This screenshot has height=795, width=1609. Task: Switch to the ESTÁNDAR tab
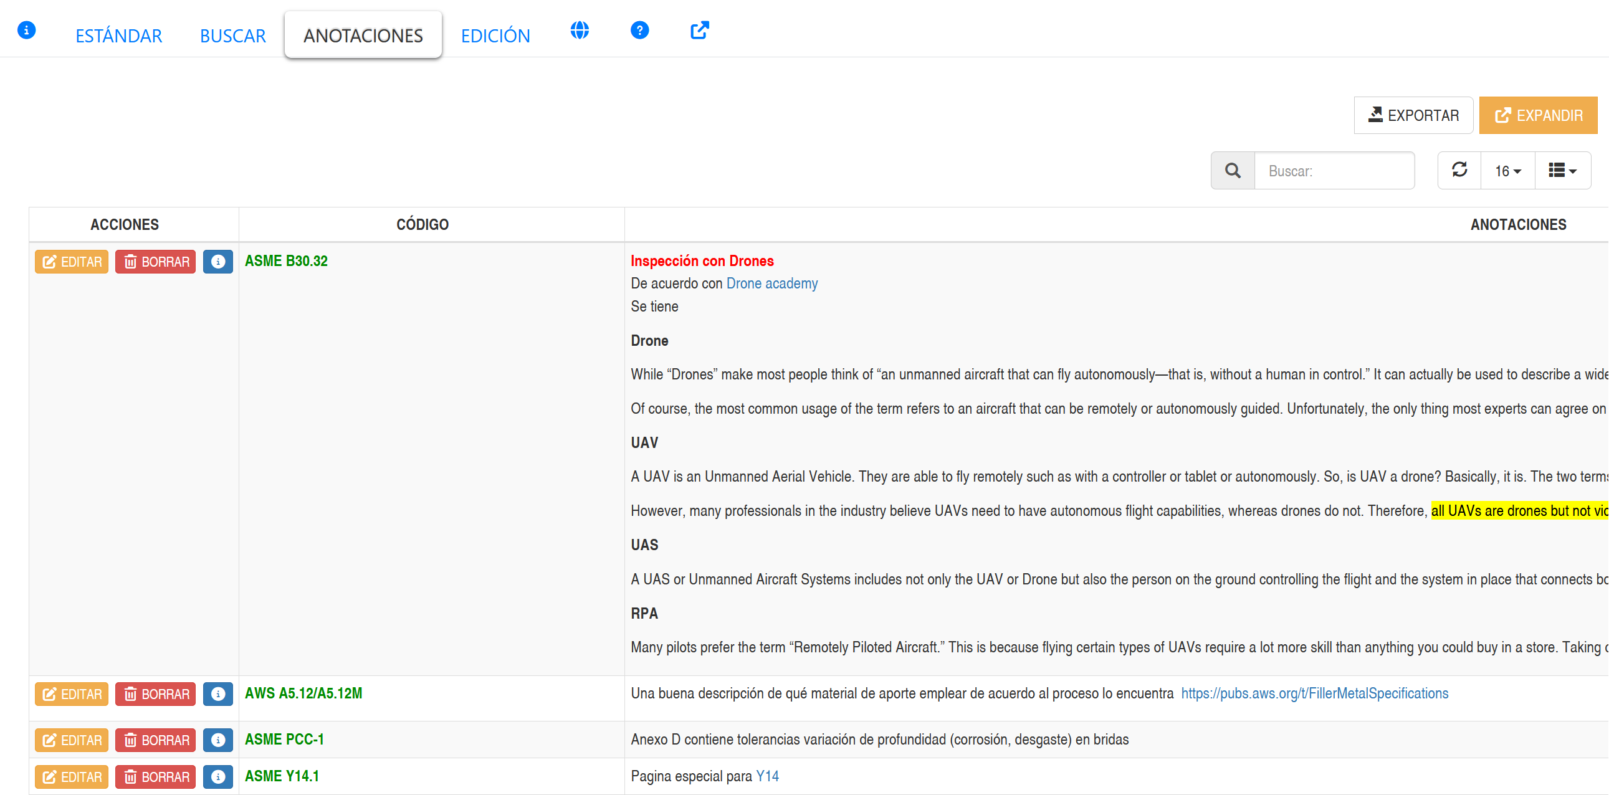pos(118,36)
